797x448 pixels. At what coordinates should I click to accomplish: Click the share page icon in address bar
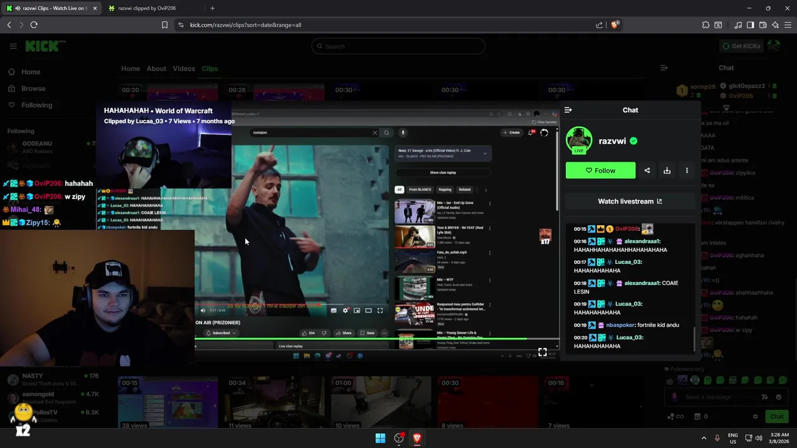tap(599, 25)
